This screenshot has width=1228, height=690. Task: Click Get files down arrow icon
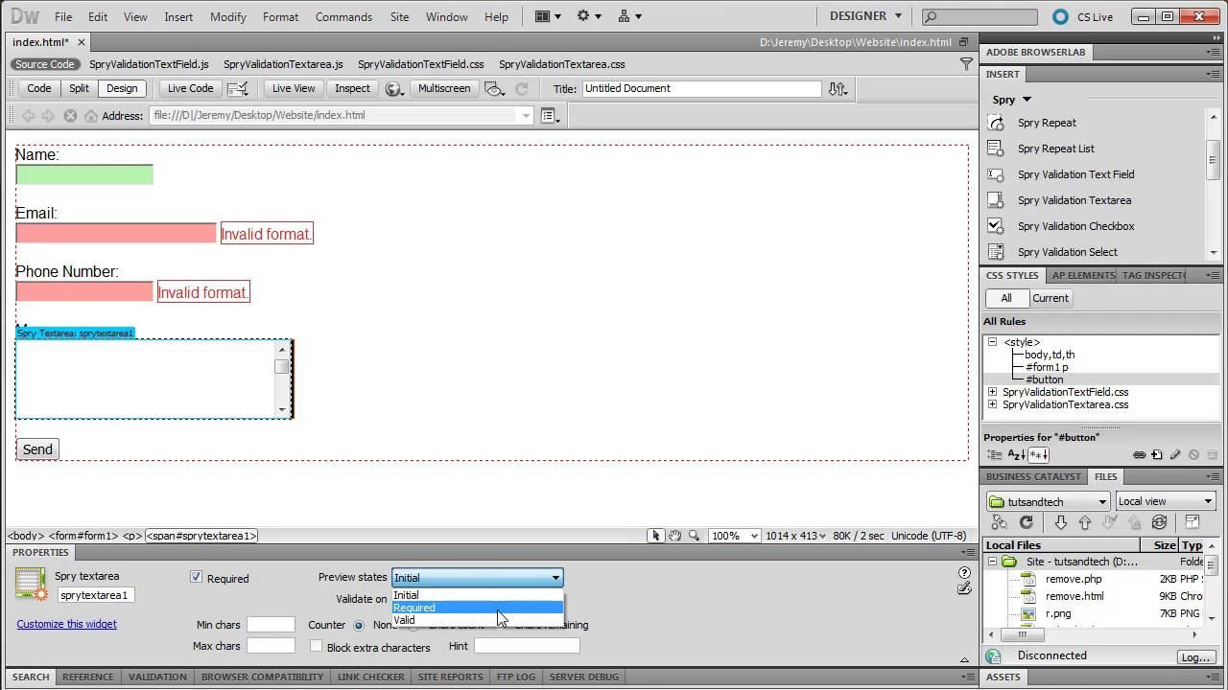click(x=1060, y=522)
